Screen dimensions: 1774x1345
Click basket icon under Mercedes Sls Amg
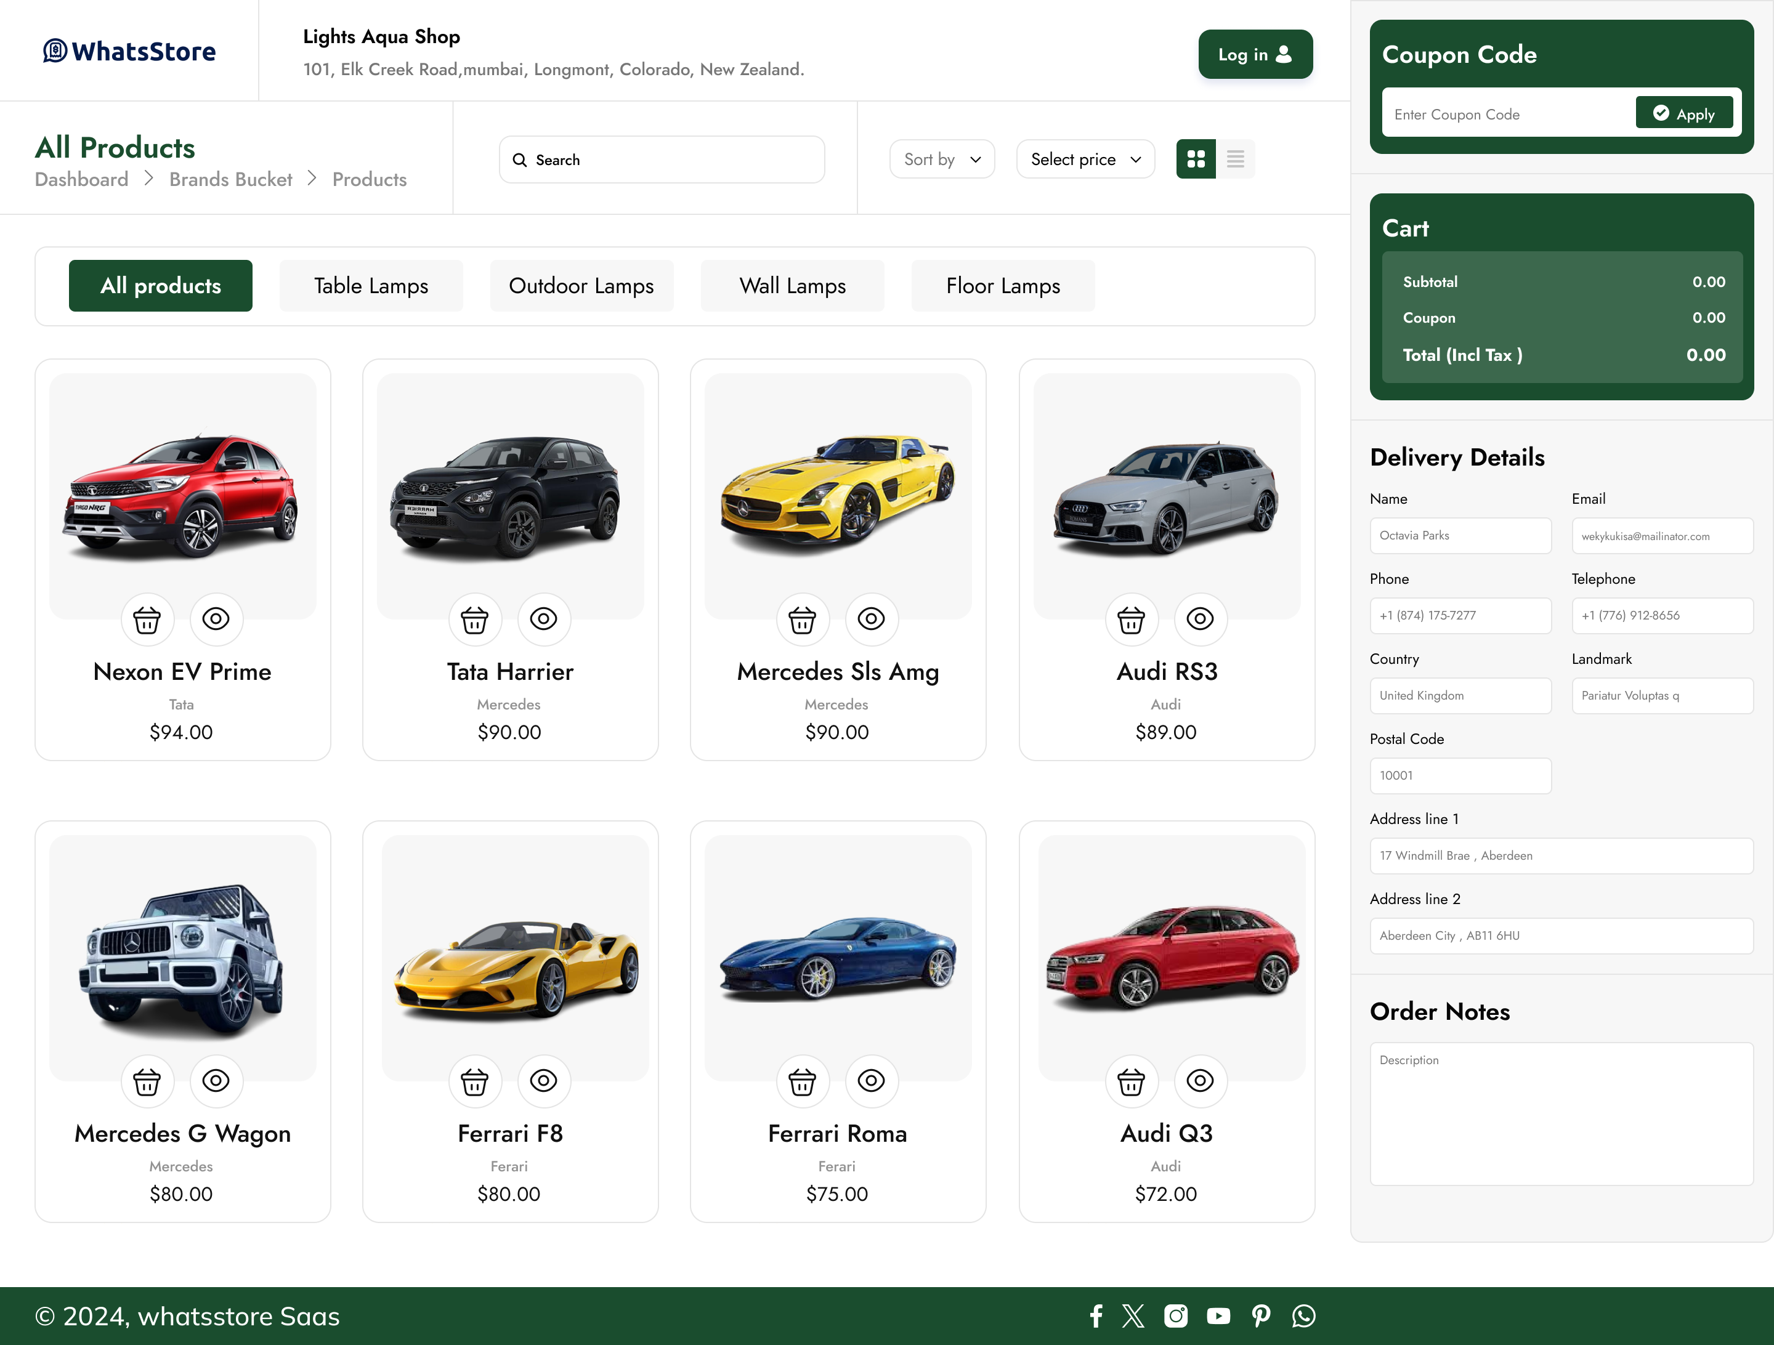coord(802,619)
